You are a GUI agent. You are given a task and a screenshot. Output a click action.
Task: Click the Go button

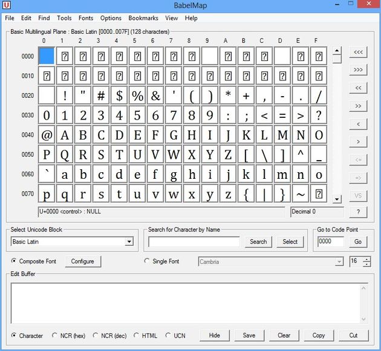point(358,242)
